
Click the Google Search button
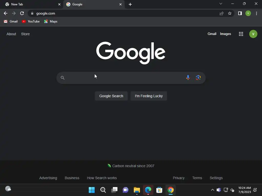[111, 96]
